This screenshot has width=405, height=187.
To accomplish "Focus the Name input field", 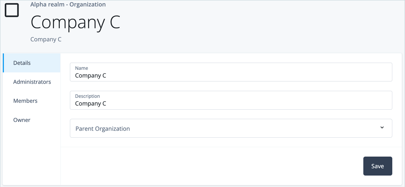I will coord(231,72).
